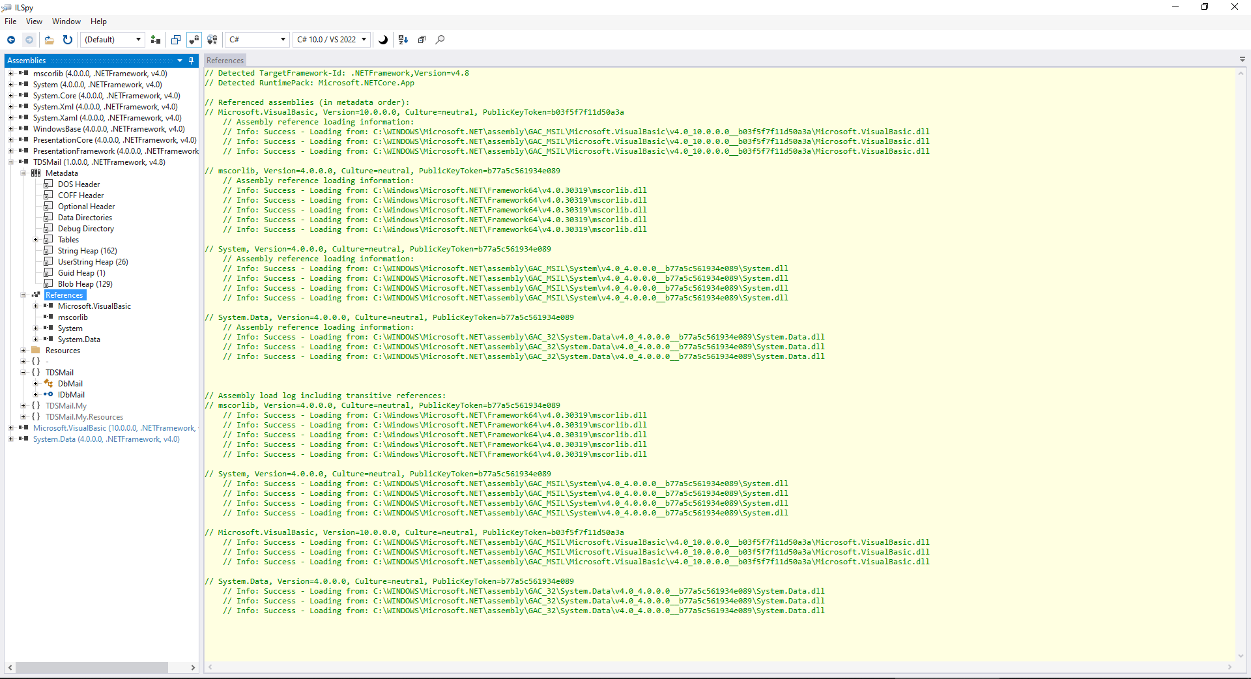The height and width of the screenshot is (679, 1251).
Task: Toggle dark theme with the moon icon
Action: tap(383, 40)
